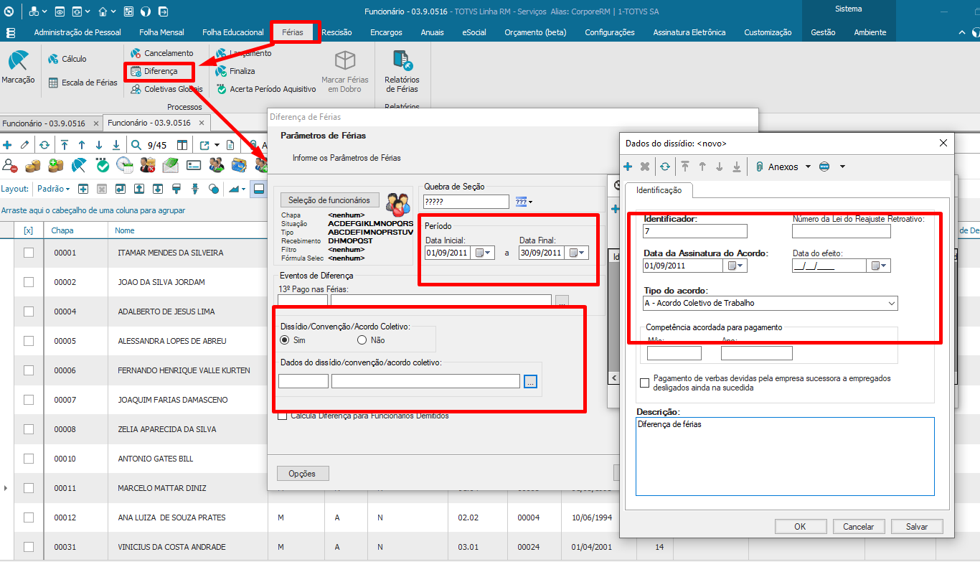Open the Administração de Pessoal ribbon tab
Screen dimensions: 980x562
[x=77, y=32]
